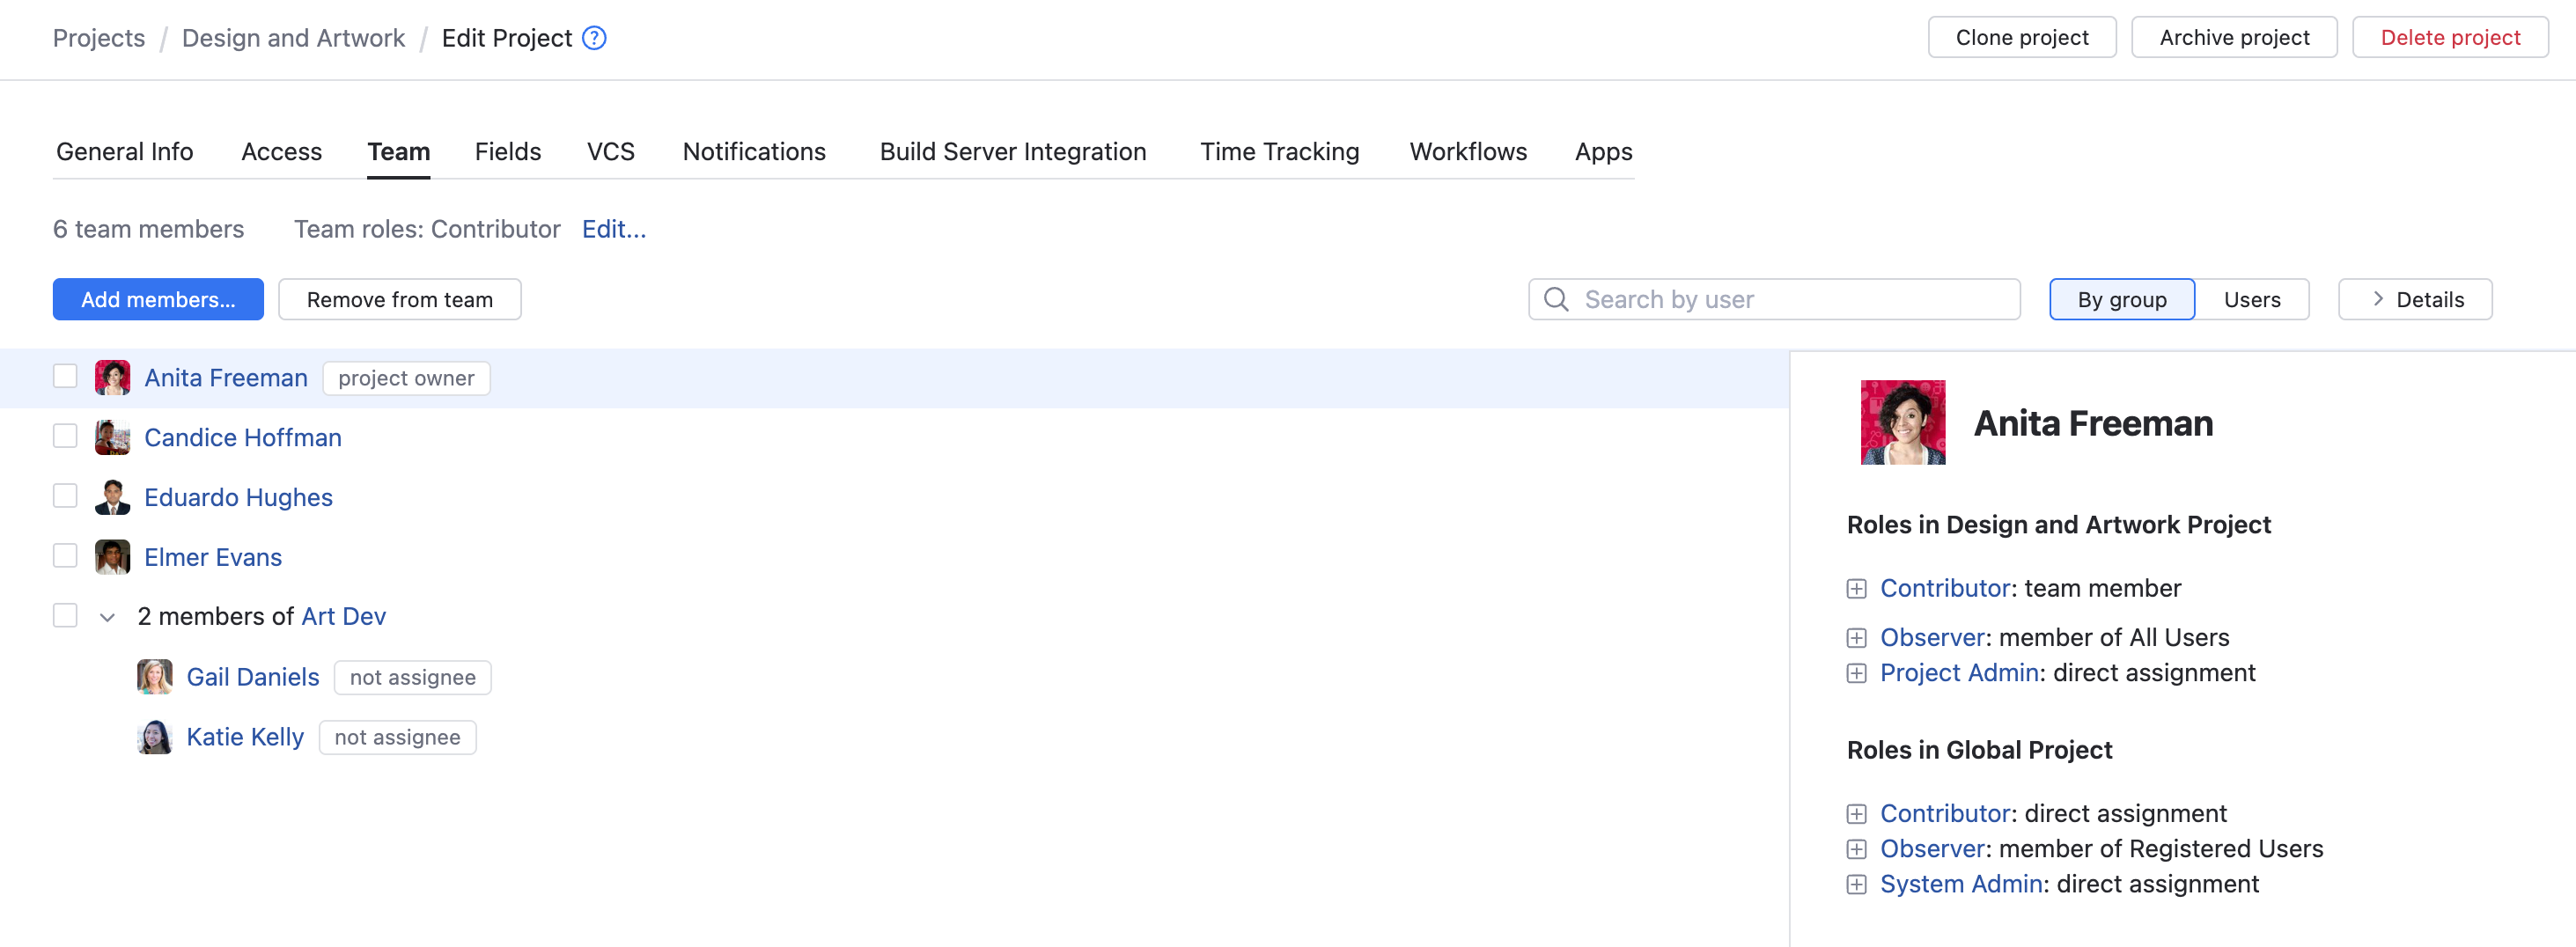Image resolution: width=2576 pixels, height=947 pixels.
Task: Go to Design and Artwork breadcrumb
Action: (293, 38)
